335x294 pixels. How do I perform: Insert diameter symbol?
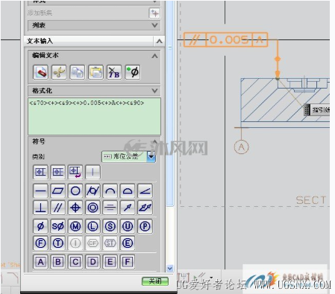coord(40,226)
